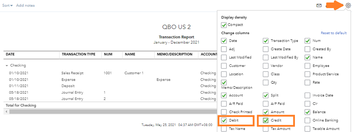The image size is (352, 132).
Task: Uncheck the Transaction Type column checkbox
Action: pyautogui.click(x=266, y=41)
